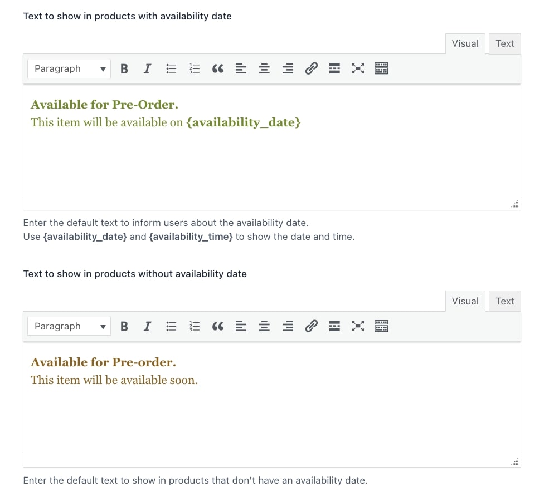554x492 pixels.
Task: Insert a bulleted list in the first editor
Action: (x=171, y=68)
